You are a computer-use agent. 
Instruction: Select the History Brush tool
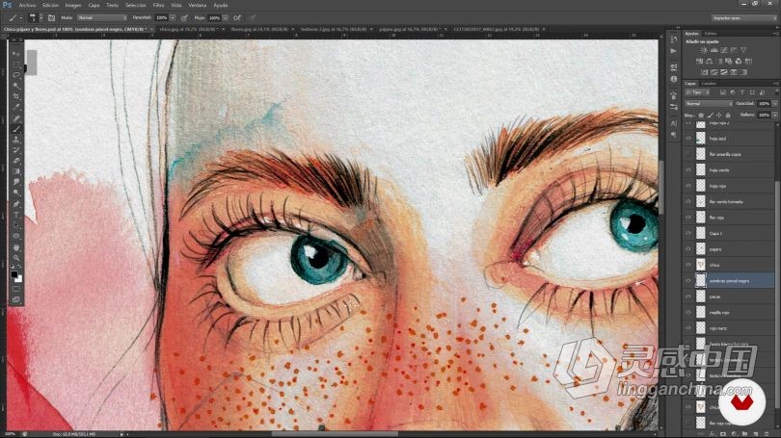point(16,150)
